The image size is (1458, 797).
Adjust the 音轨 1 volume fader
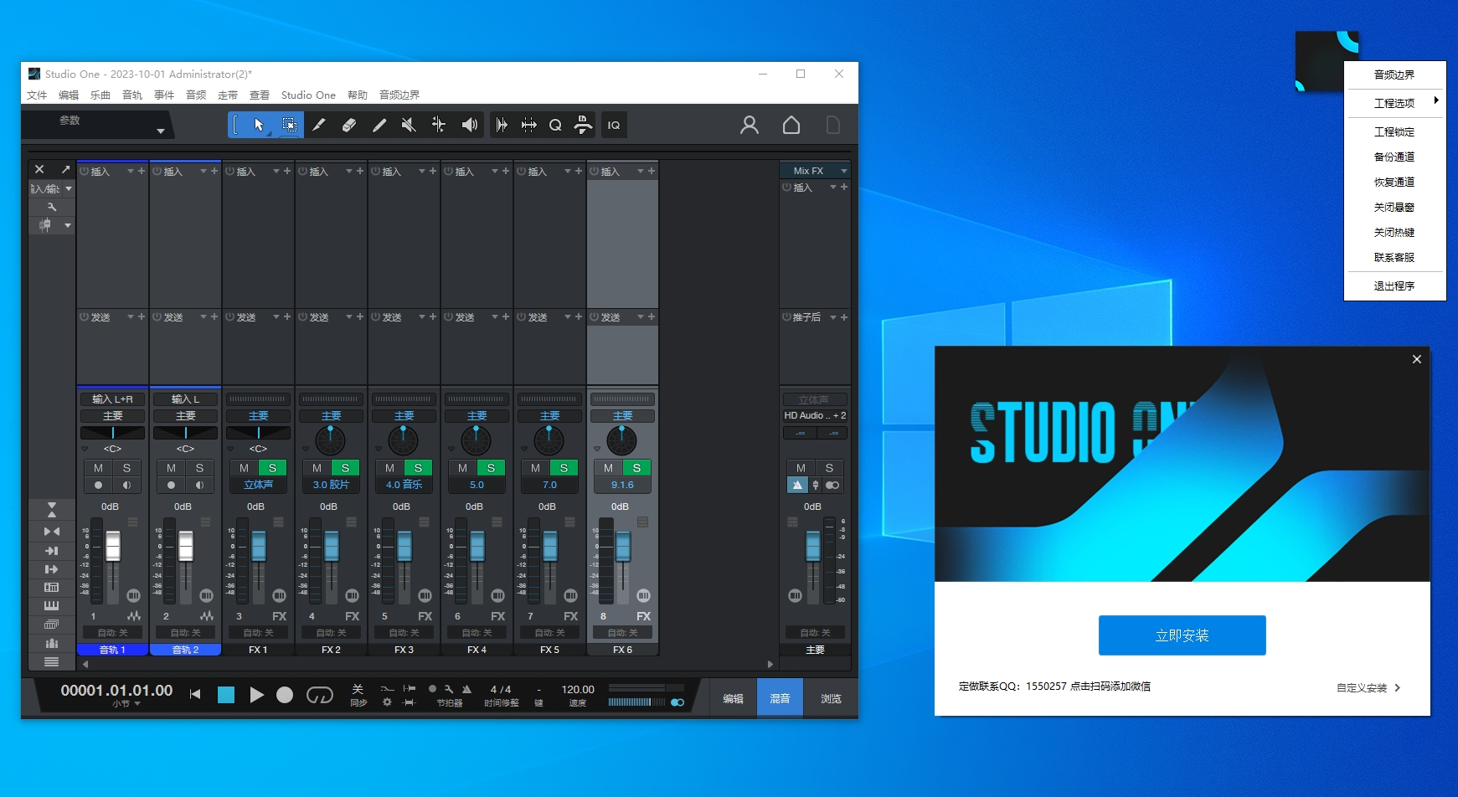(x=112, y=546)
